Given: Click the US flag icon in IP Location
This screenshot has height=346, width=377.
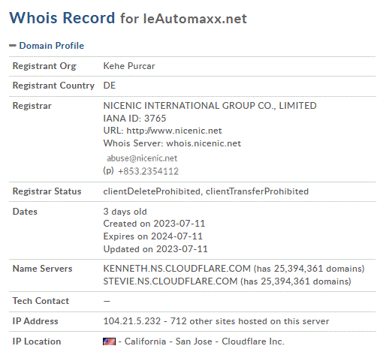Looking at the screenshot, I should tap(109, 341).
